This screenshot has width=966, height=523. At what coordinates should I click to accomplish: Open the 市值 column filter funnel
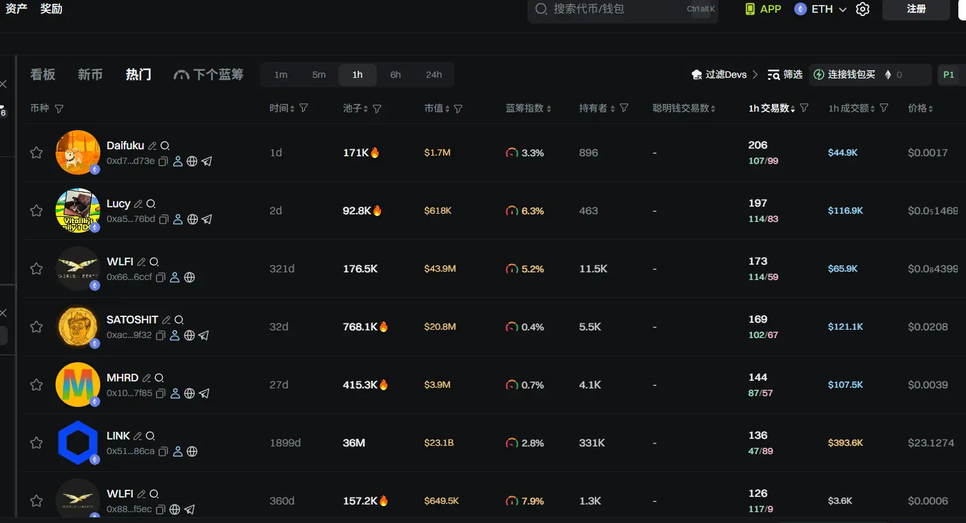[x=458, y=109]
